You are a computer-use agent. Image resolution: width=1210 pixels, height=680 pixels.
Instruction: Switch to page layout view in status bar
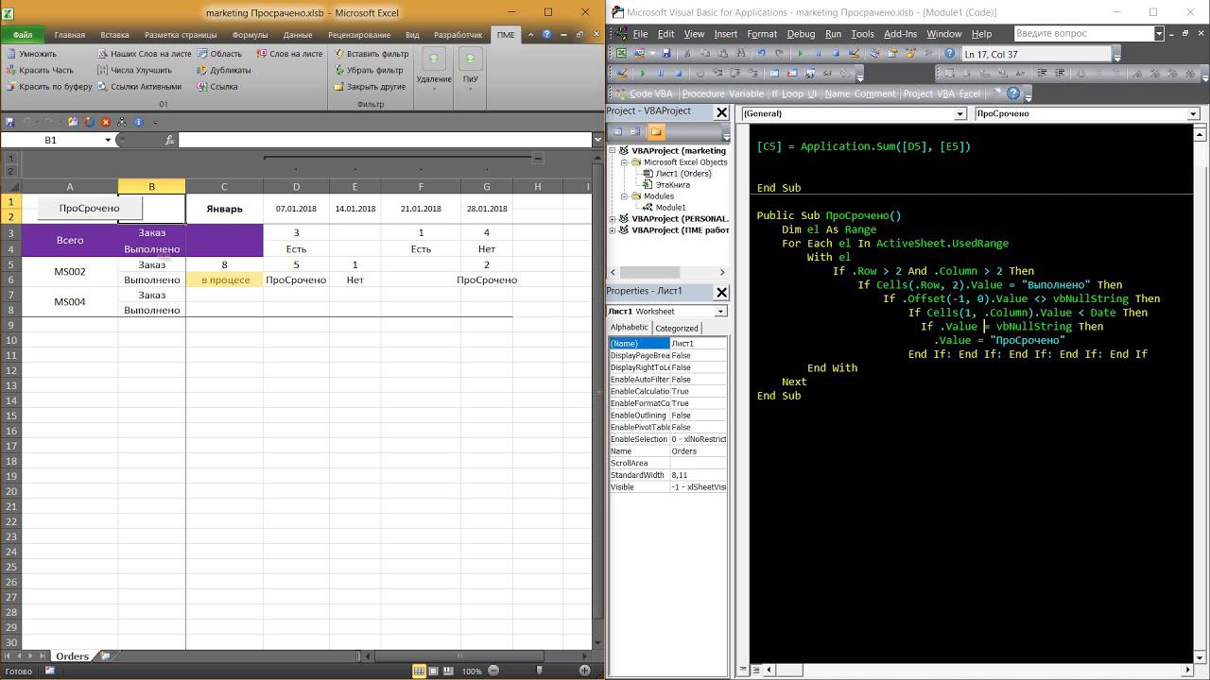click(x=435, y=671)
